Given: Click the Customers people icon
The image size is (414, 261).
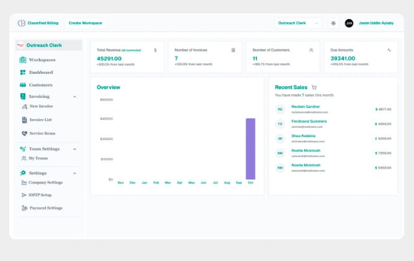Looking at the screenshot, I should 23,85.
